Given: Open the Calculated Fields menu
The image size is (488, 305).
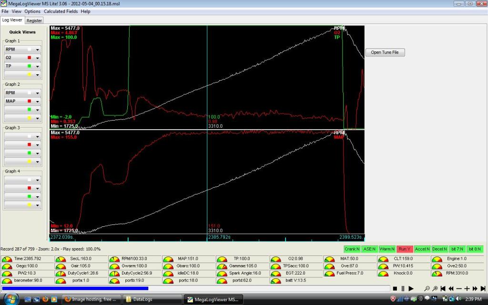Looking at the screenshot, I should 61,11.
